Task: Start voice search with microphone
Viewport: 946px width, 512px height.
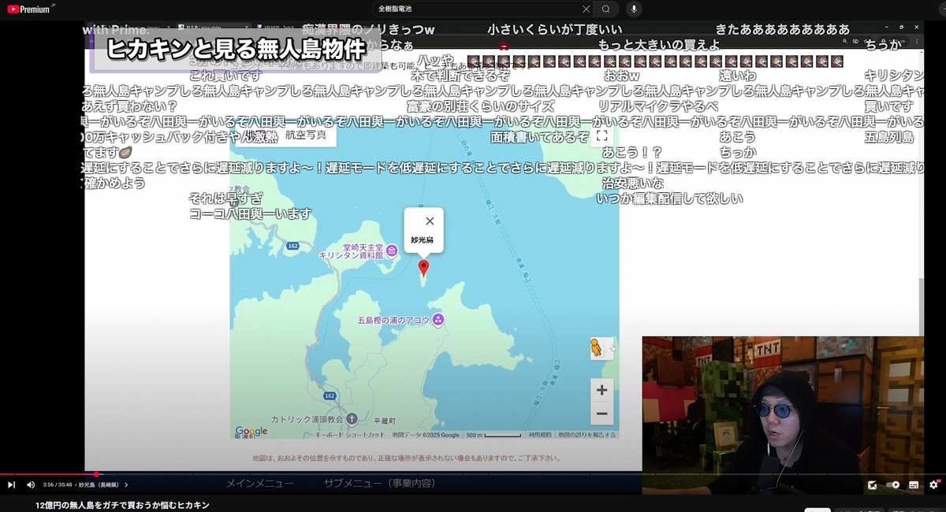Action: click(x=633, y=9)
